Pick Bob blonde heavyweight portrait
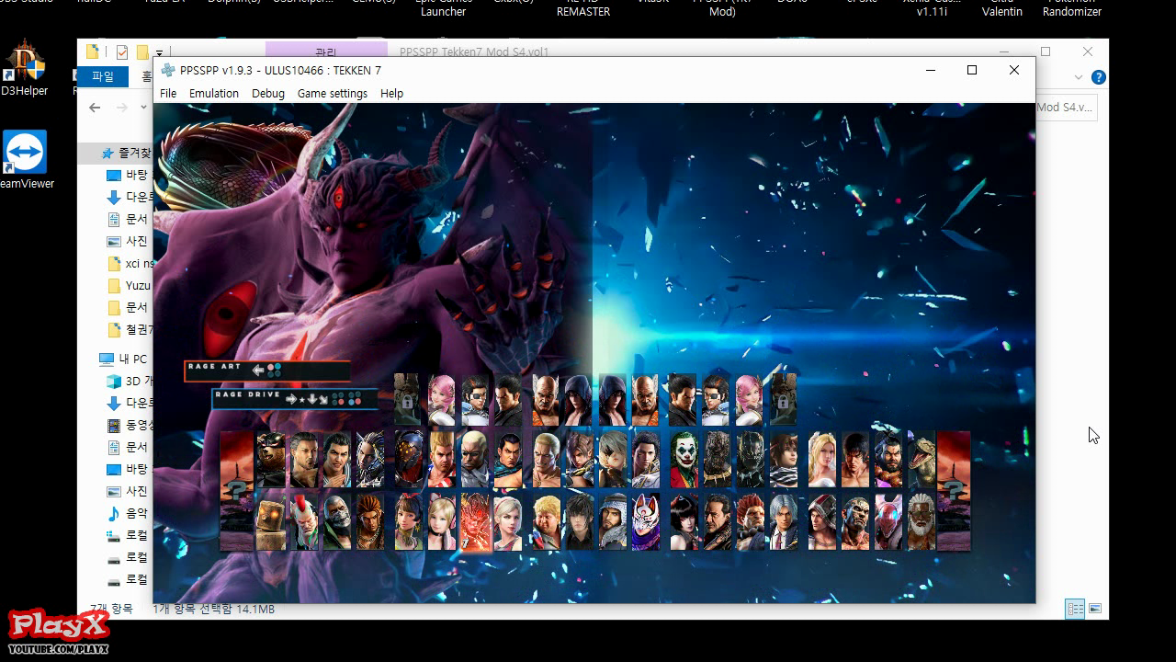This screenshot has width=1176, height=662. click(x=546, y=521)
